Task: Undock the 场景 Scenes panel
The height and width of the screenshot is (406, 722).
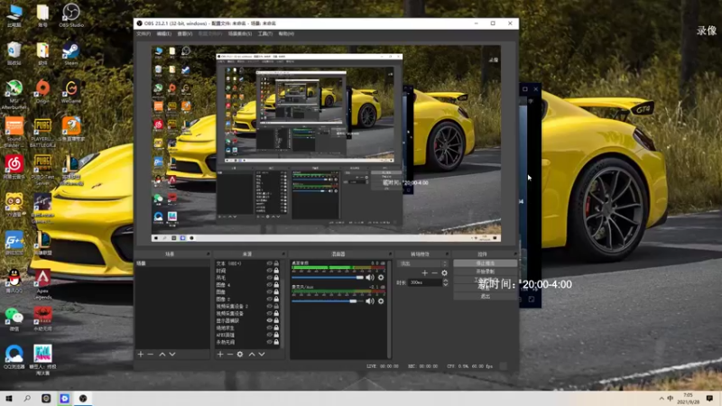Action: [208, 254]
